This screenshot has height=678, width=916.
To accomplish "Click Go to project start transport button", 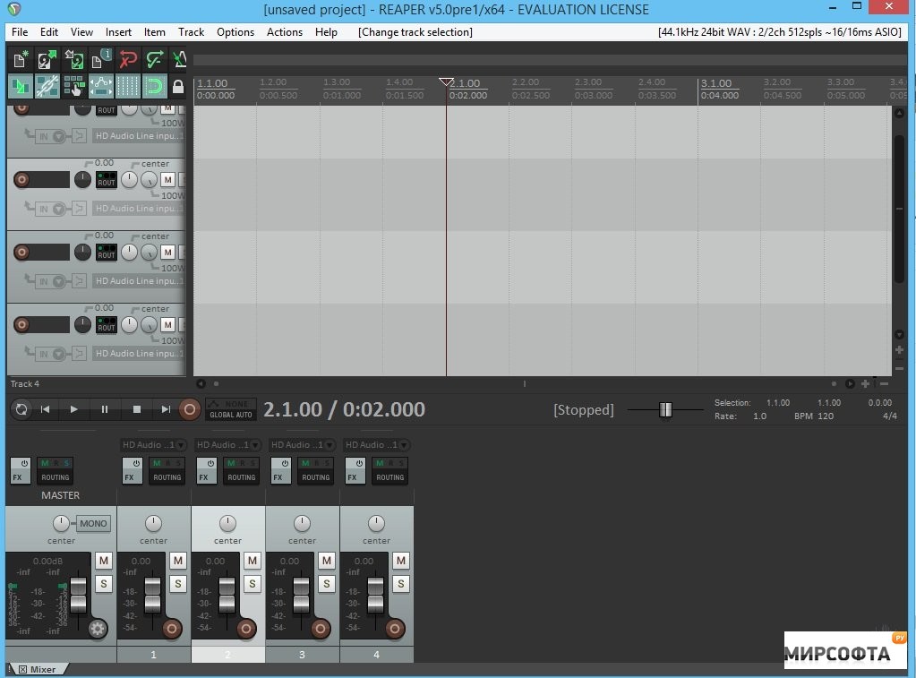I will (x=45, y=409).
